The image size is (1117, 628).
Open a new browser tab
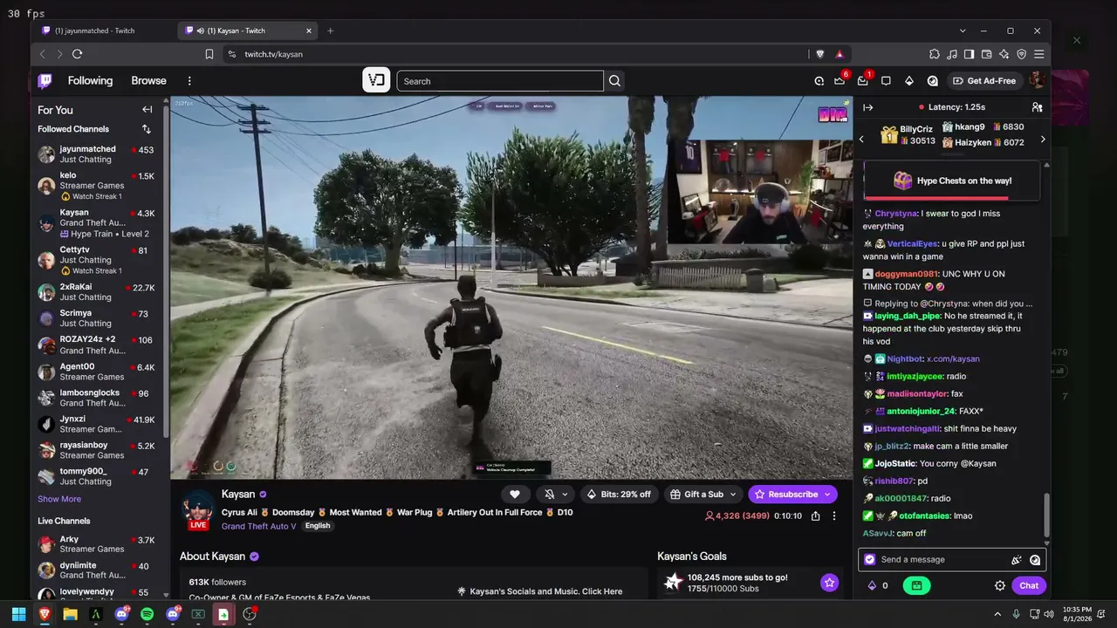330,31
